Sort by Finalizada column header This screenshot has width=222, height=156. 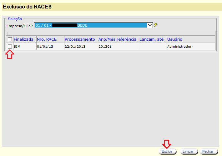(23, 39)
